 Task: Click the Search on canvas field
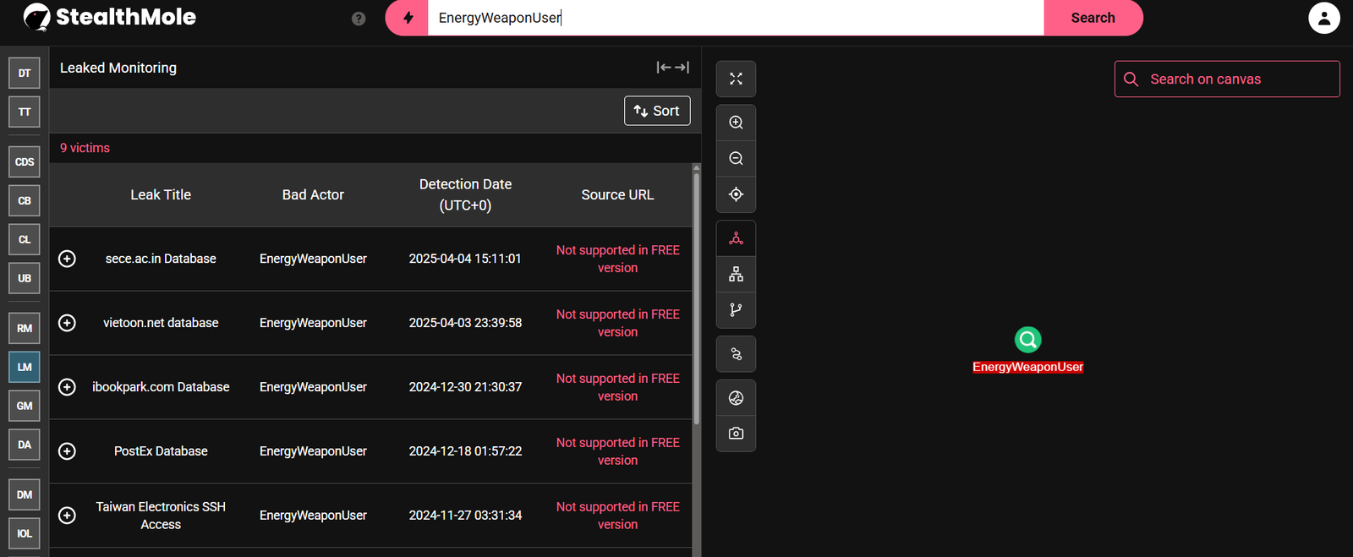[x=1227, y=79]
